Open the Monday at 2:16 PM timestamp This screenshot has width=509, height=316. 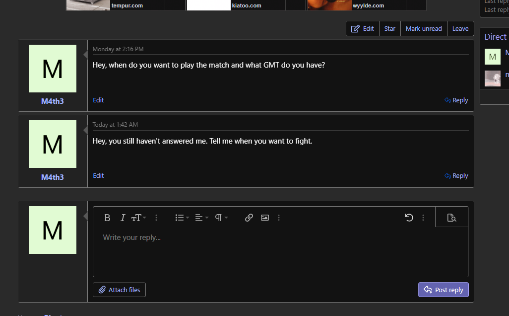(x=118, y=49)
